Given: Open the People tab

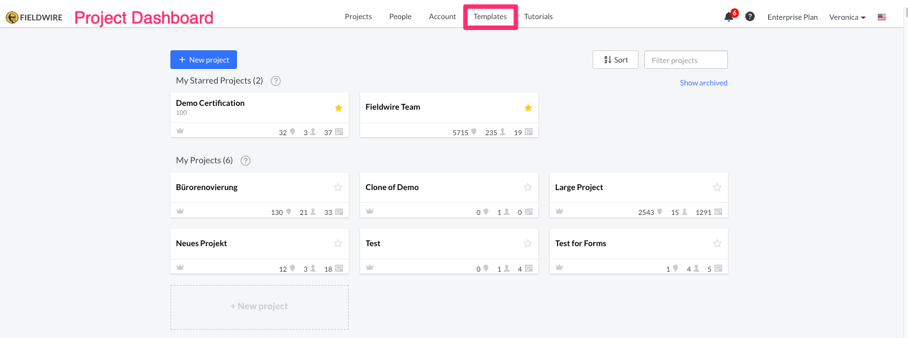Looking at the screenshot, I should pos(400,17).
